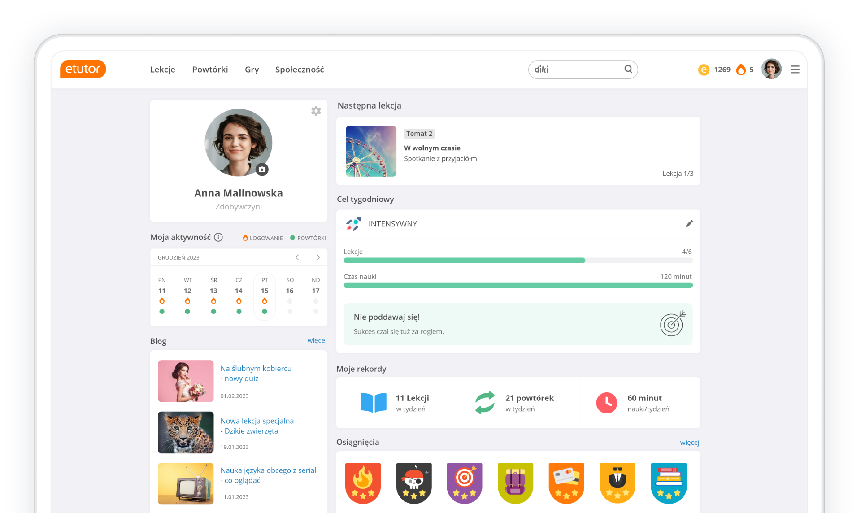Go to previous month in calendar
Viewport: 861px width, 513px height.
297,257
